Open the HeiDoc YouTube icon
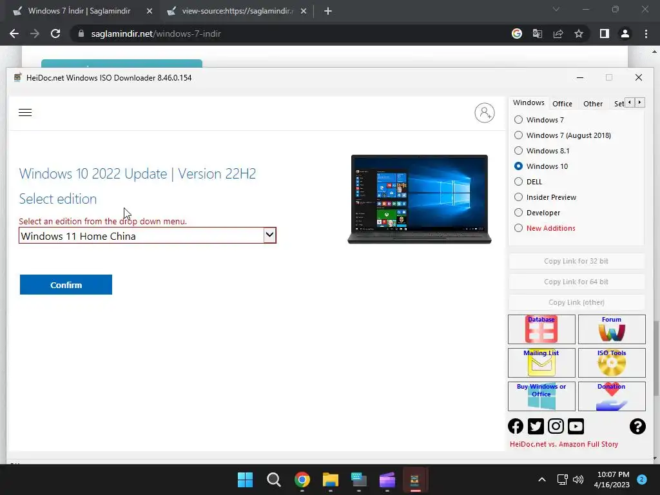Screen dimensions: 660x495 coord(576,426)
